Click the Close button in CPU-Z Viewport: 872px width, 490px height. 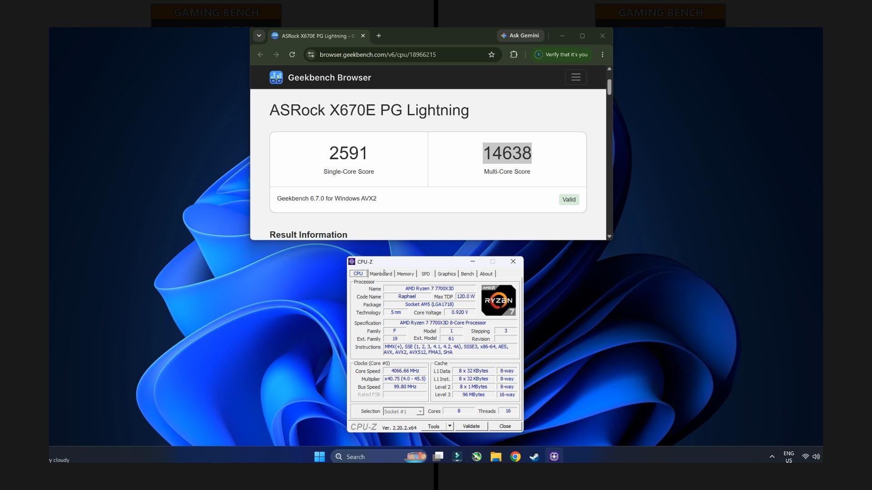point(505,426)
